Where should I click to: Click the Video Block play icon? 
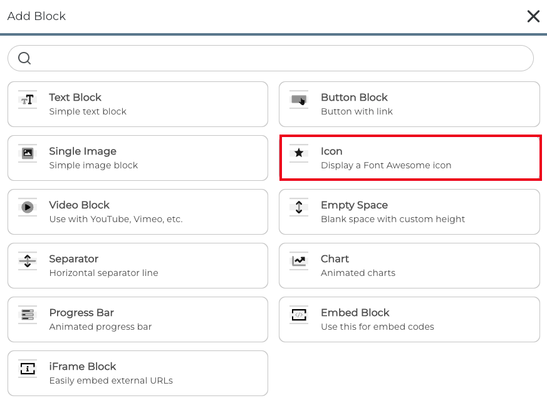[28, 207]
